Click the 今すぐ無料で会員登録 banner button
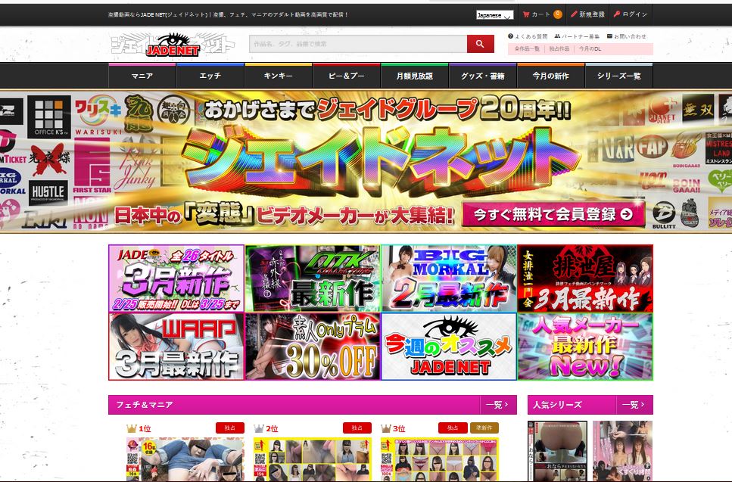 click(x=553, y=214)
